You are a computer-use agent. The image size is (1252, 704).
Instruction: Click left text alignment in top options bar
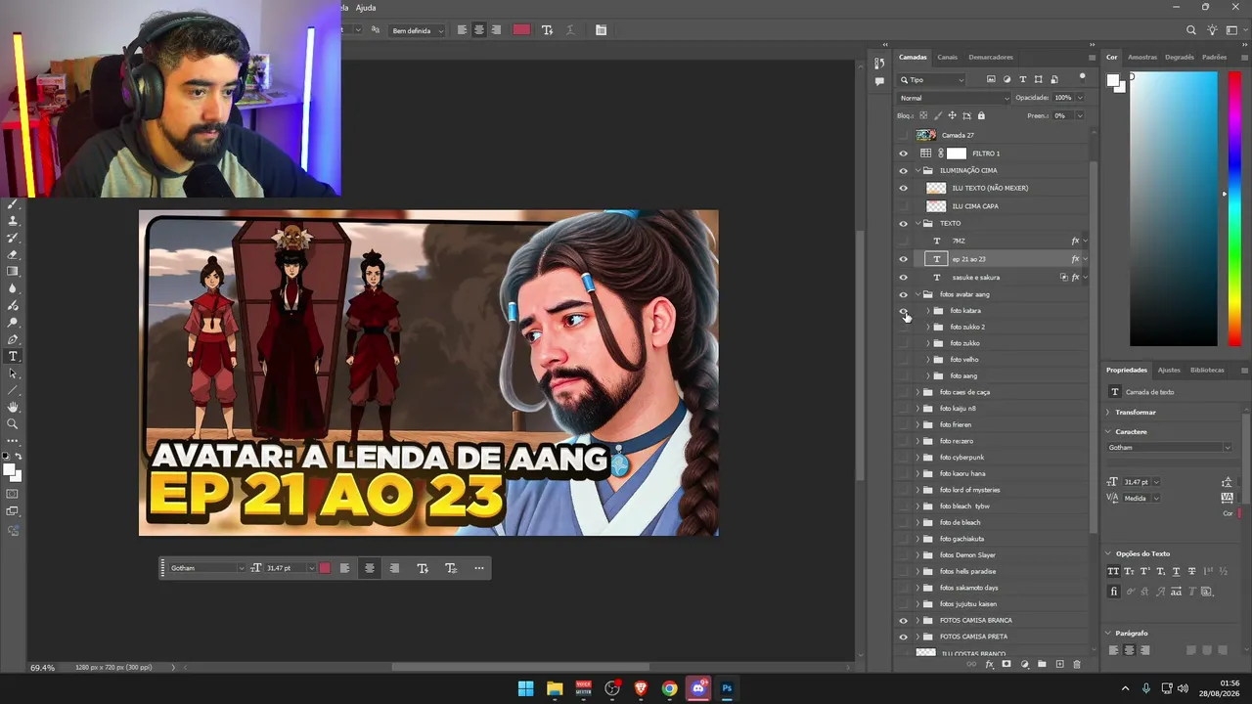pyautogui.click(x=462, y=30)
